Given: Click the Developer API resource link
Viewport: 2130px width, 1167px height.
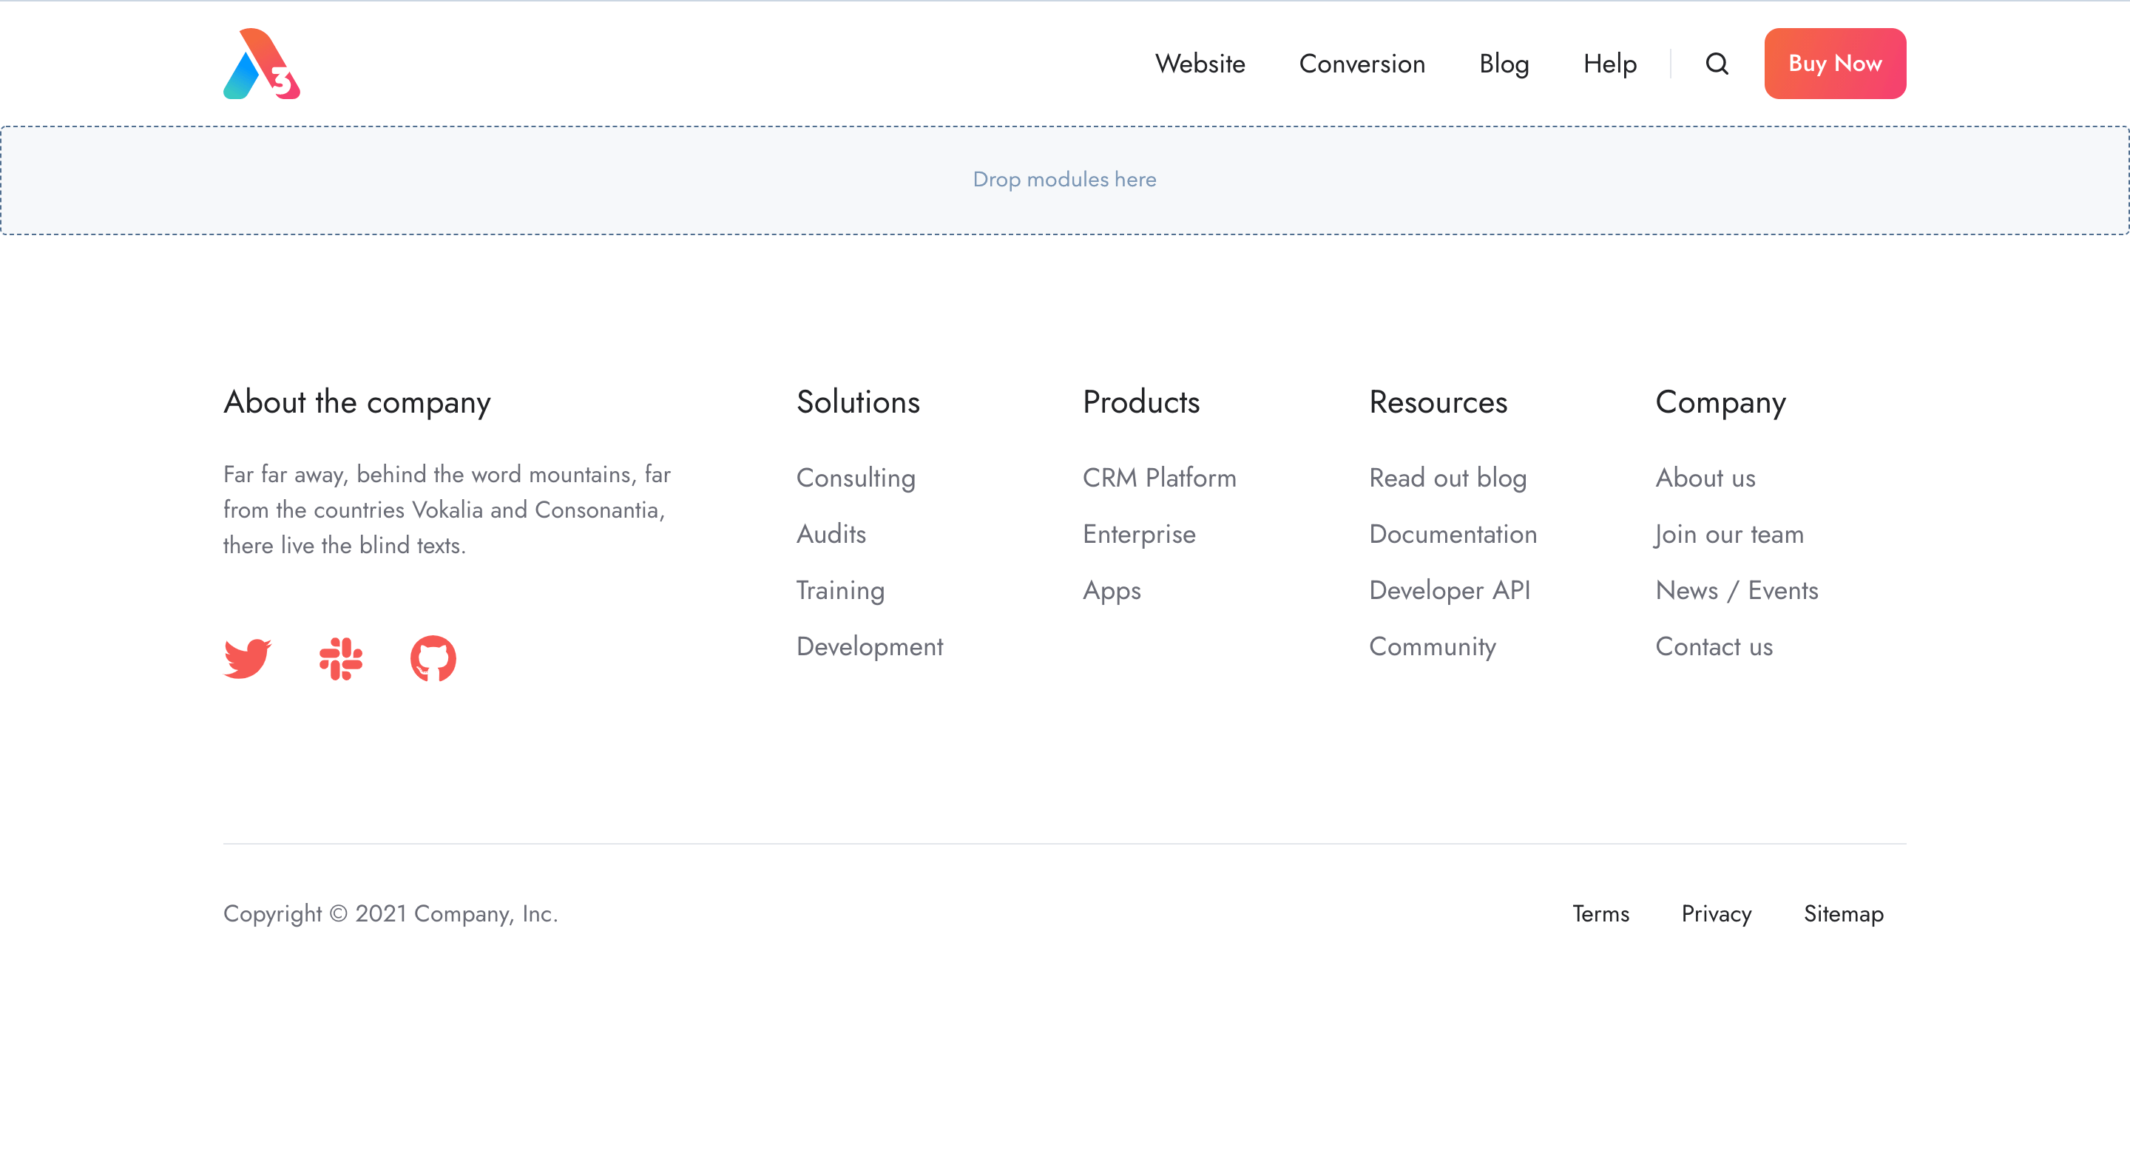Looking at the screenshot, I should pos(1449,591).
